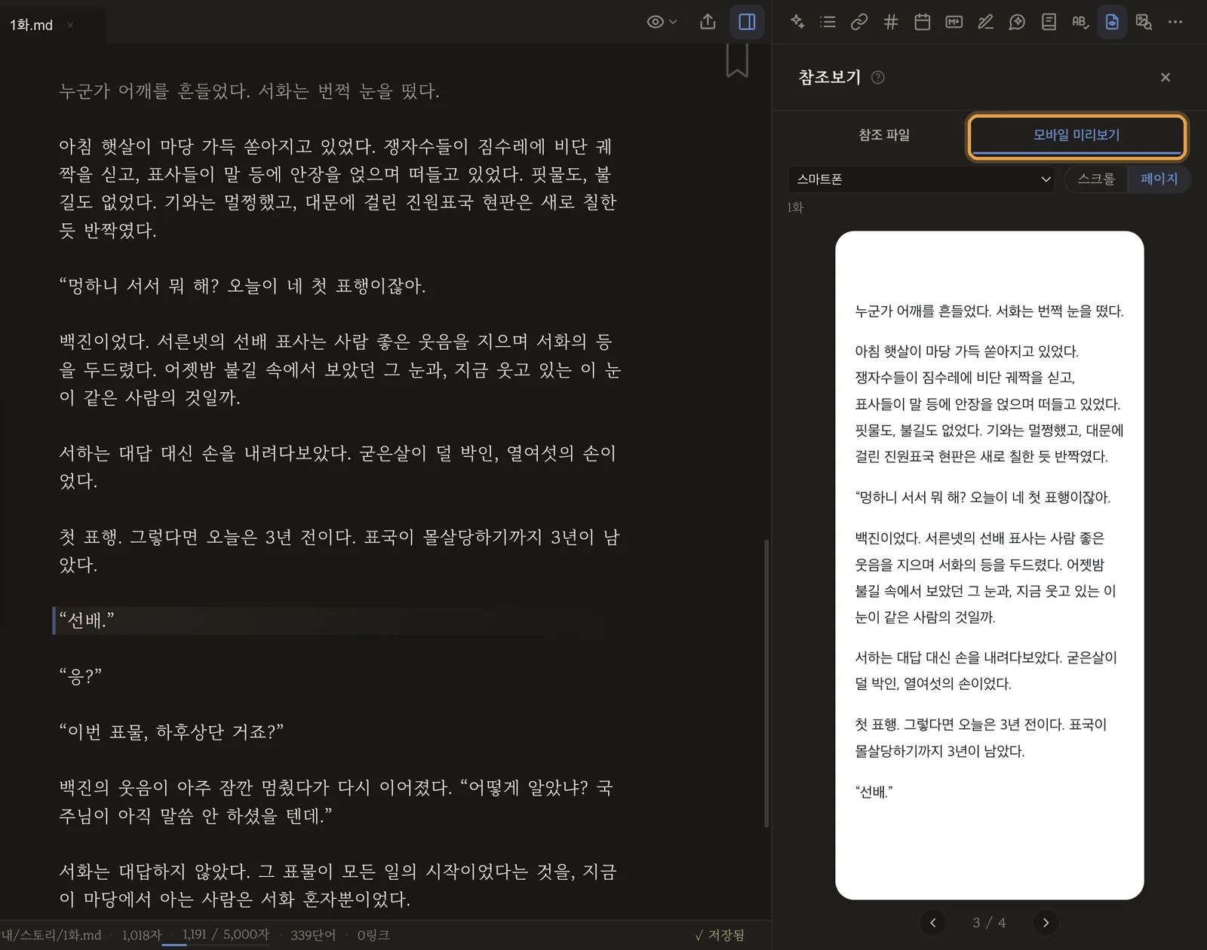This screenshot has width=1207, height=950.
Task: Open the Markdown panel icon
Action: pos(954,22)
